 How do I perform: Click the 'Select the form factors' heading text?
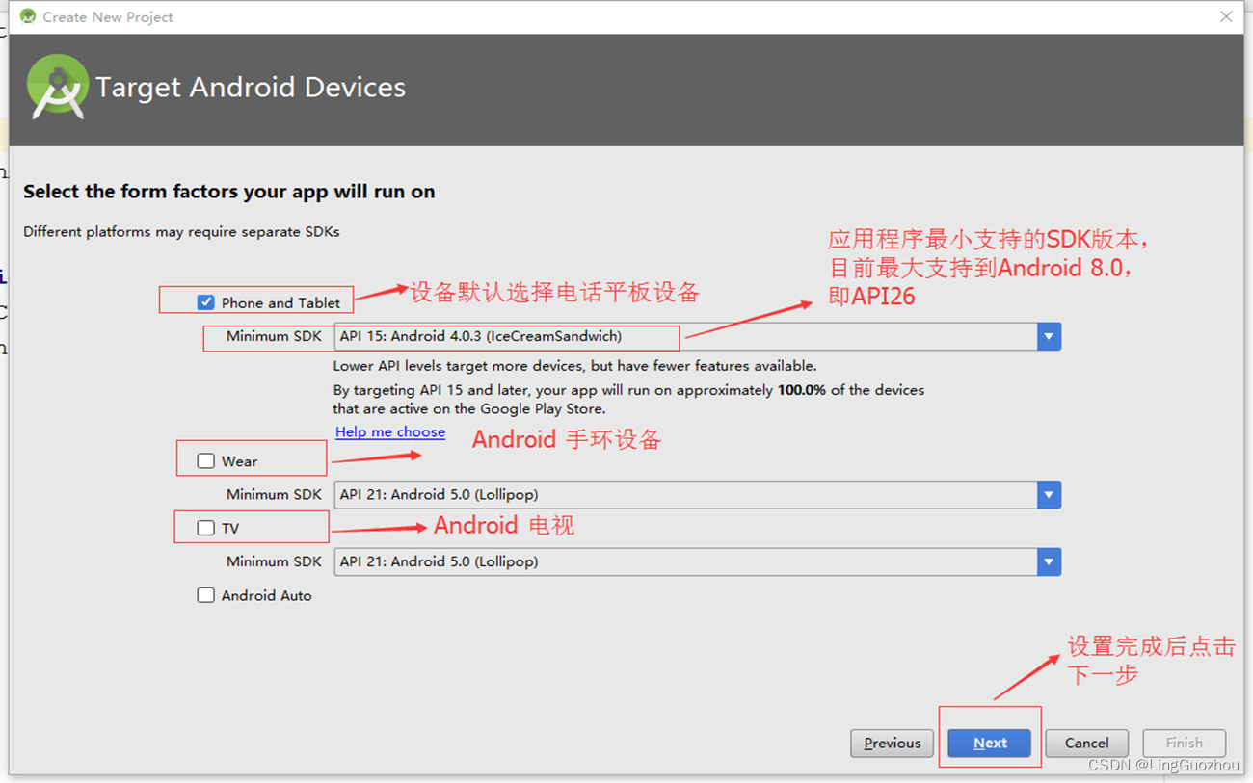229,192
